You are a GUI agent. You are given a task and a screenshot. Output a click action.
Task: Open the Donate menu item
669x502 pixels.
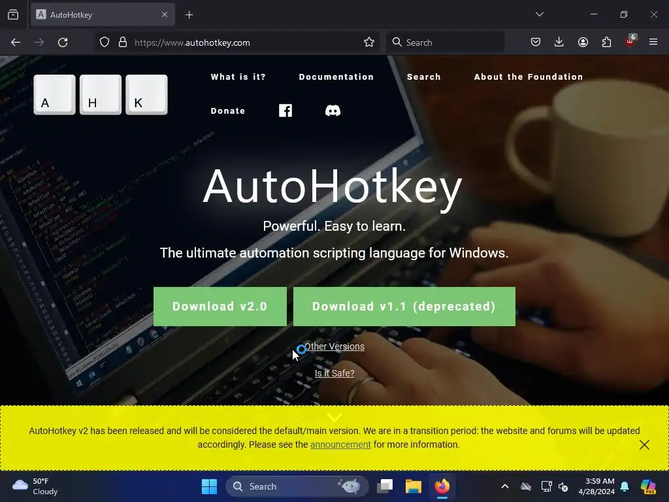click(x=228, y=111)
